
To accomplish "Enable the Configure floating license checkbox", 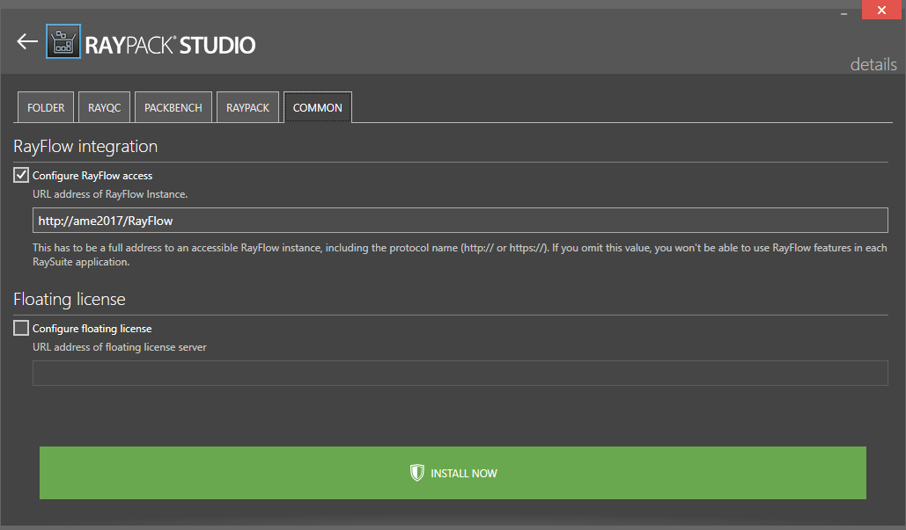I will click(x=22, y=329).
